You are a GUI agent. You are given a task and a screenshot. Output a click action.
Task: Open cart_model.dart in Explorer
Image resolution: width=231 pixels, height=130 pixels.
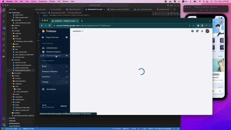point(21,52)
